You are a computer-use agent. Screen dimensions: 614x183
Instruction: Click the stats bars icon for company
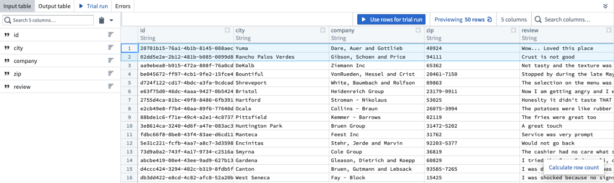(111, 61)
